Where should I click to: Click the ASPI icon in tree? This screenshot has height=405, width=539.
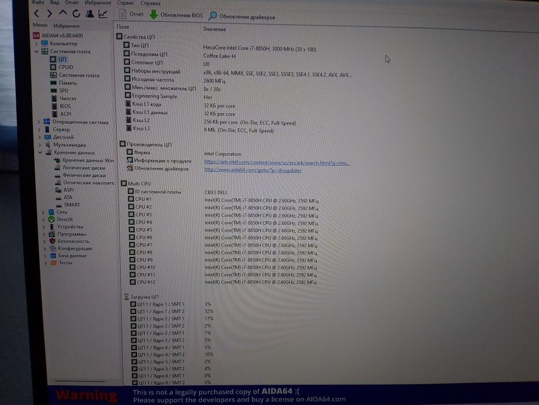coord(58,190)
